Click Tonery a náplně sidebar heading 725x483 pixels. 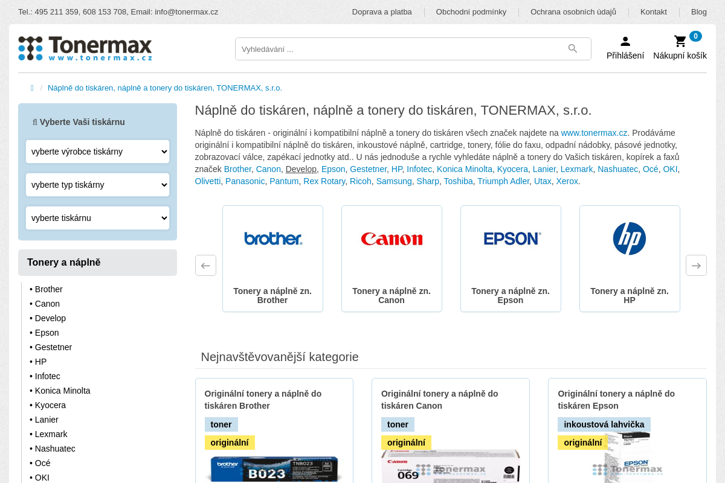(x=97, y=263)
